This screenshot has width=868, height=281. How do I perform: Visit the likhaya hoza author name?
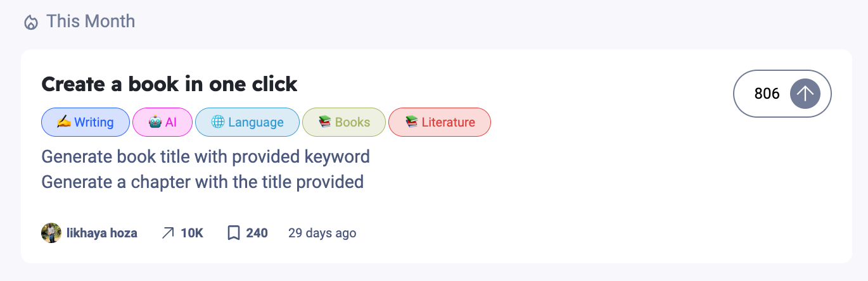[x=101, y=233]
